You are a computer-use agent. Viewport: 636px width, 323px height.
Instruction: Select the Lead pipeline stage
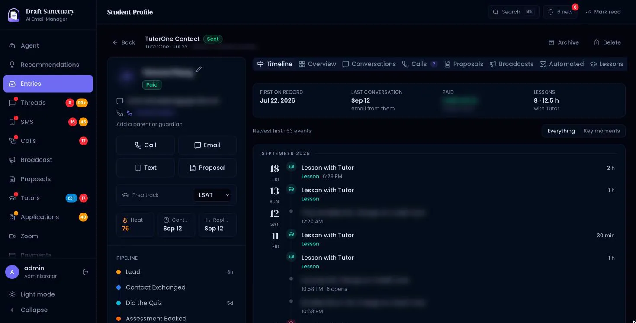175,272
